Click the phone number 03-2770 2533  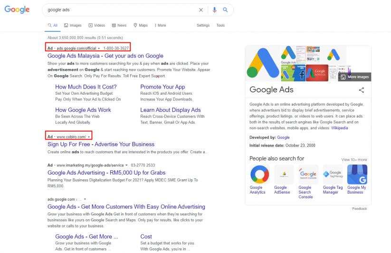143,165
